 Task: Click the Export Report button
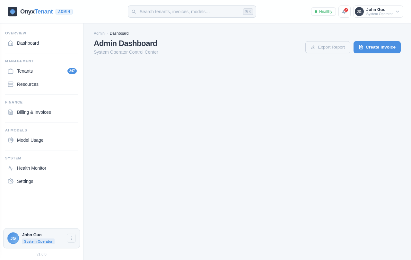pyautogui.click(x=328, y=47)
